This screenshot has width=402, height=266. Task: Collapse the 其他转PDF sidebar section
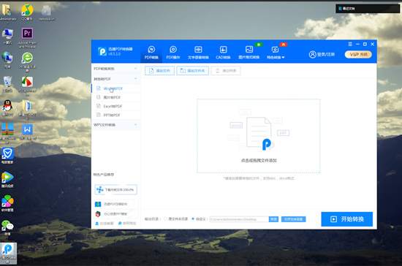pos(115,79)
